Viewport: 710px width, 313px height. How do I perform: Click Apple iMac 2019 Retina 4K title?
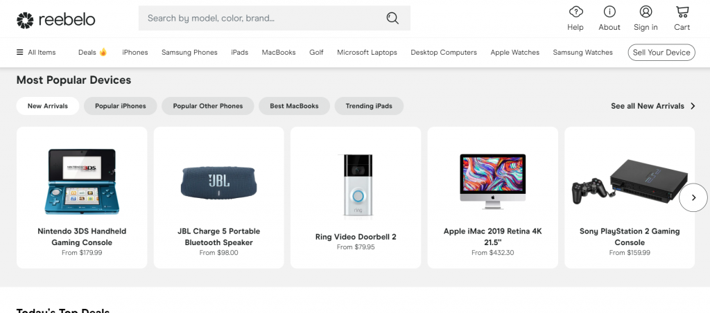pos(493,237)
